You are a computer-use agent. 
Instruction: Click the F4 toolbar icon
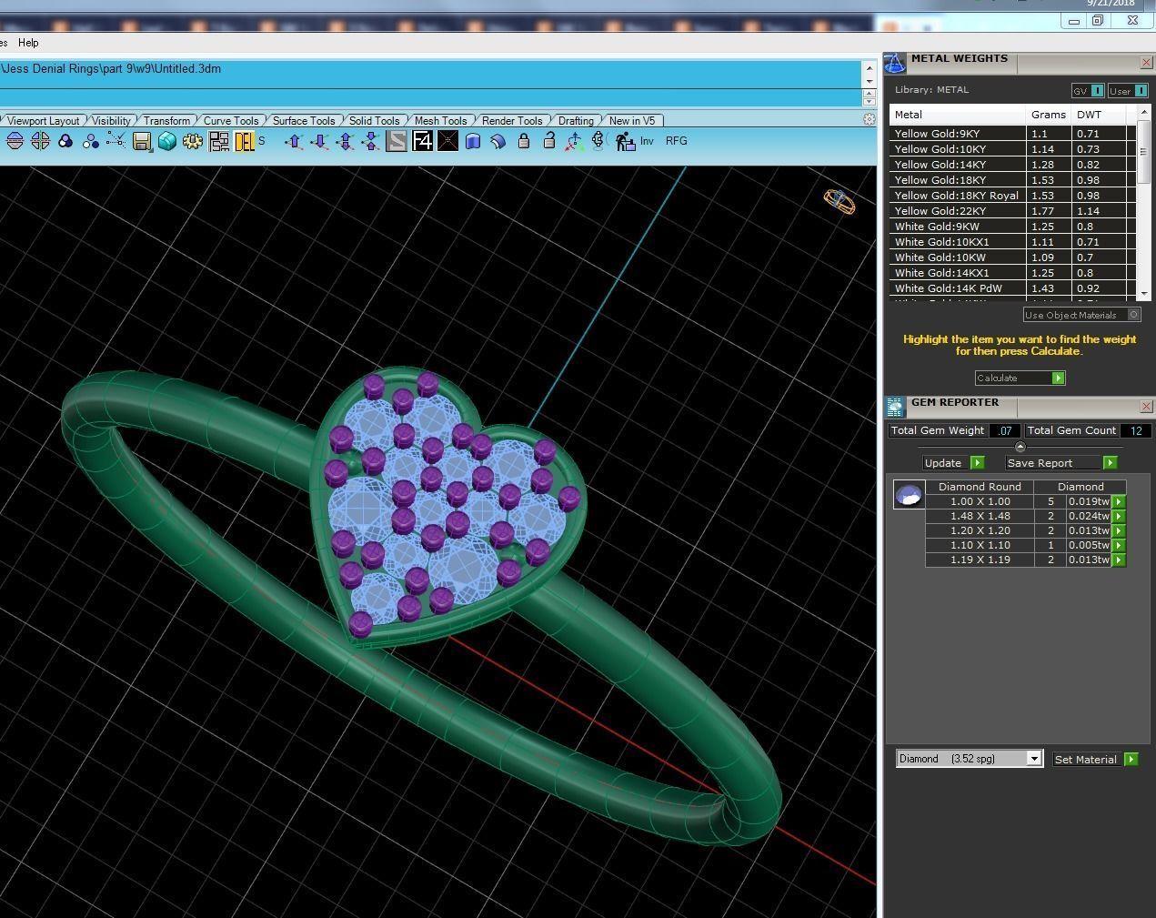coord(423,141)
